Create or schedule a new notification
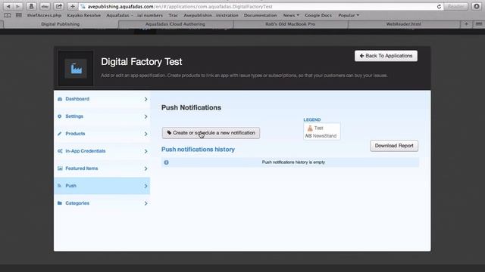The height and width of the screenshot is (272, 485). [x=211, y=133]
